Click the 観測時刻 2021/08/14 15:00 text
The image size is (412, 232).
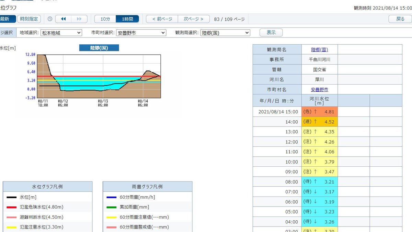tap(382, 8)
